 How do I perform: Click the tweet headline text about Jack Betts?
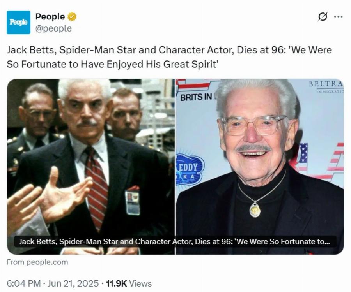(169, 57)
